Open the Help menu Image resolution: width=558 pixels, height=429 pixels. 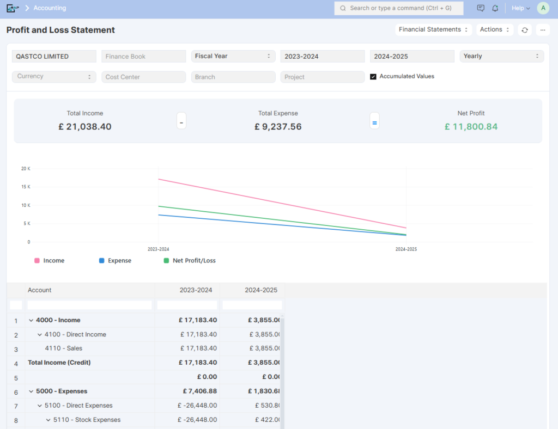pos(520,8)
